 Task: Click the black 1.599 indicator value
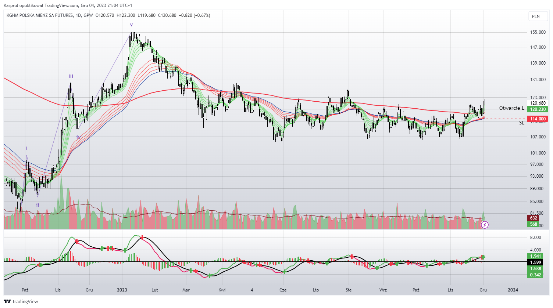pos(535,262)
